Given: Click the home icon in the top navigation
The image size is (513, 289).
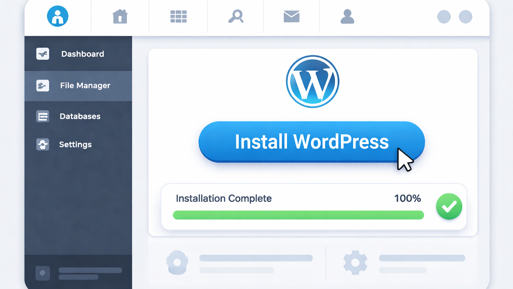Looking at the screenshot, I should [x=120, y=16].
